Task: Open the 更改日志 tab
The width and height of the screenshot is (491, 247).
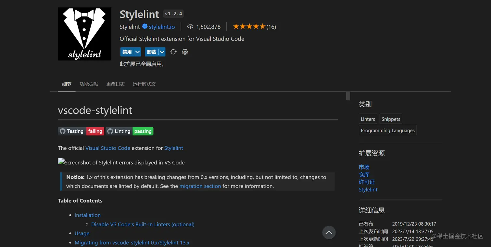Action: (x=115, y=84)
